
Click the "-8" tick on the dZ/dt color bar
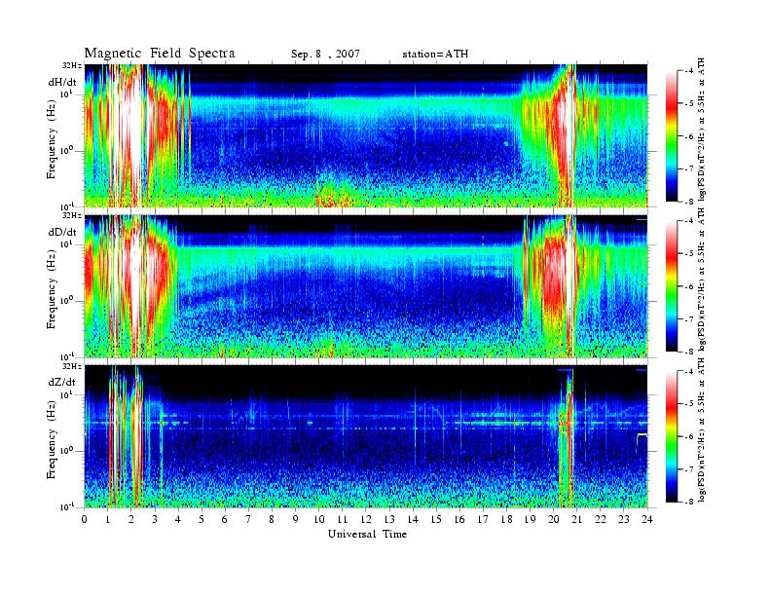tap(689, 502)
